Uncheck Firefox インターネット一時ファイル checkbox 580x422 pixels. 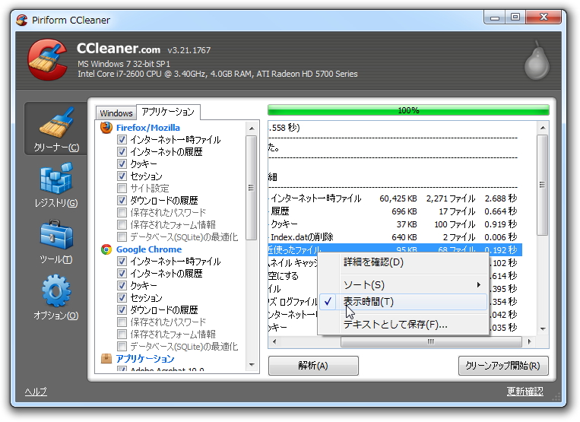(122, 139)
